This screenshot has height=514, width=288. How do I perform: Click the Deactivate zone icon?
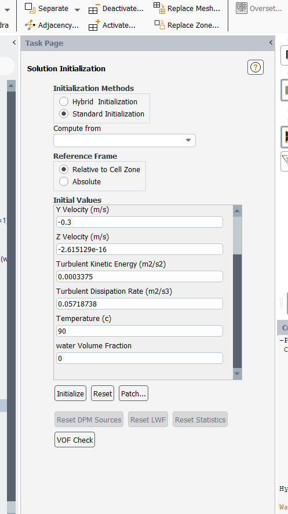pos(94,9)
